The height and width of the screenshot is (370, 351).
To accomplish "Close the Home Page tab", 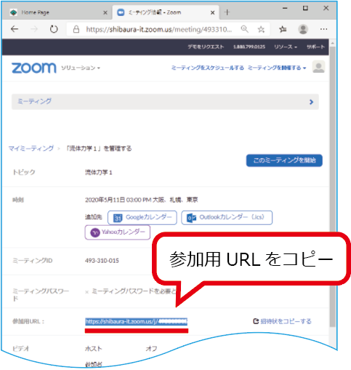I will (x=105, y=12).
